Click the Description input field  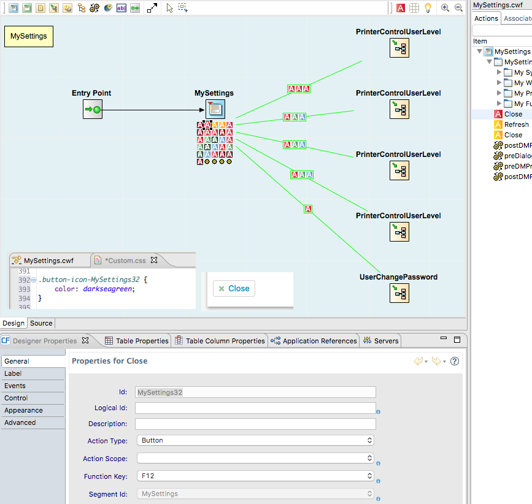(x=255, y=424)
